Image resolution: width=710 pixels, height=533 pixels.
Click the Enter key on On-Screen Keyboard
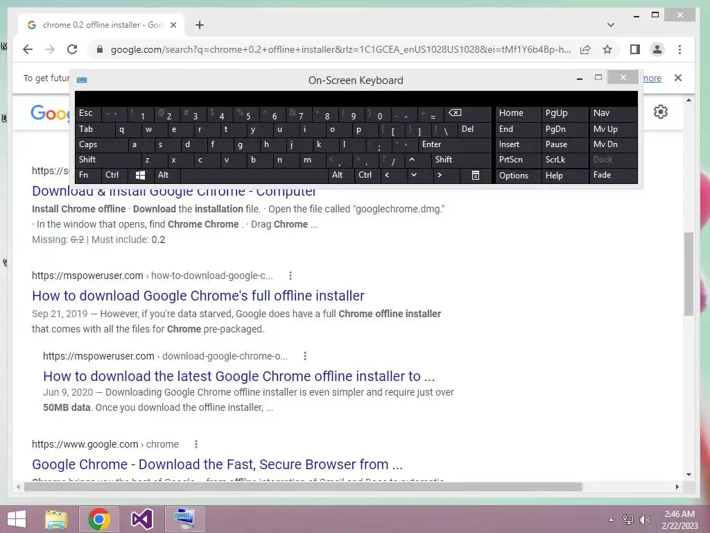455,144
